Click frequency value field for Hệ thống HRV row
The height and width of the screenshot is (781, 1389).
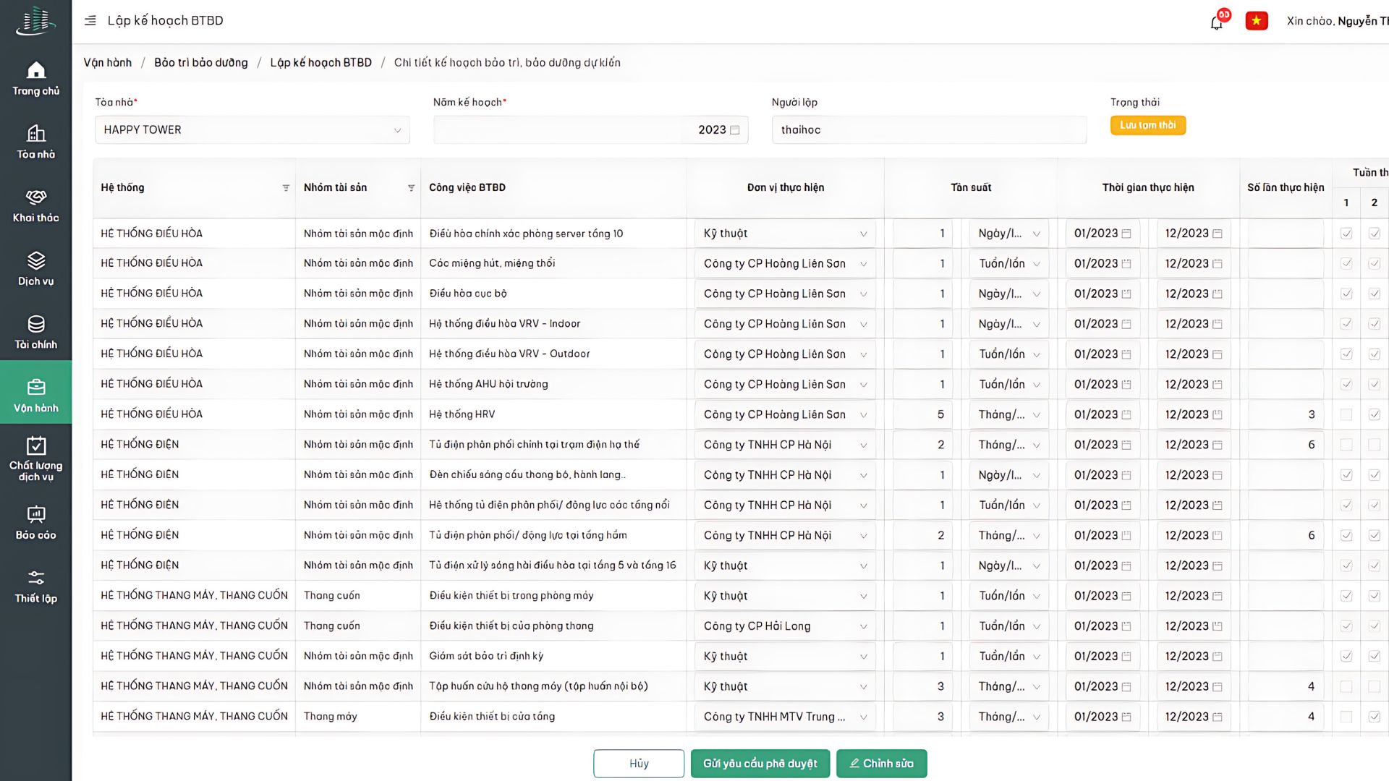coord(922,415)
